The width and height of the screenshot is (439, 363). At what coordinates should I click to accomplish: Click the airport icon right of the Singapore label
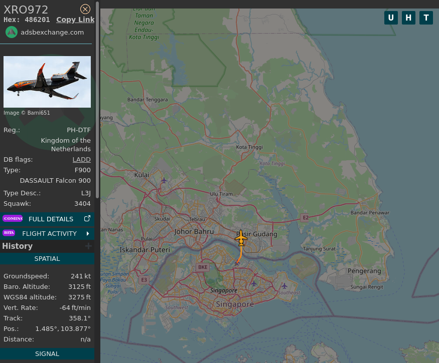coord(254,283)
